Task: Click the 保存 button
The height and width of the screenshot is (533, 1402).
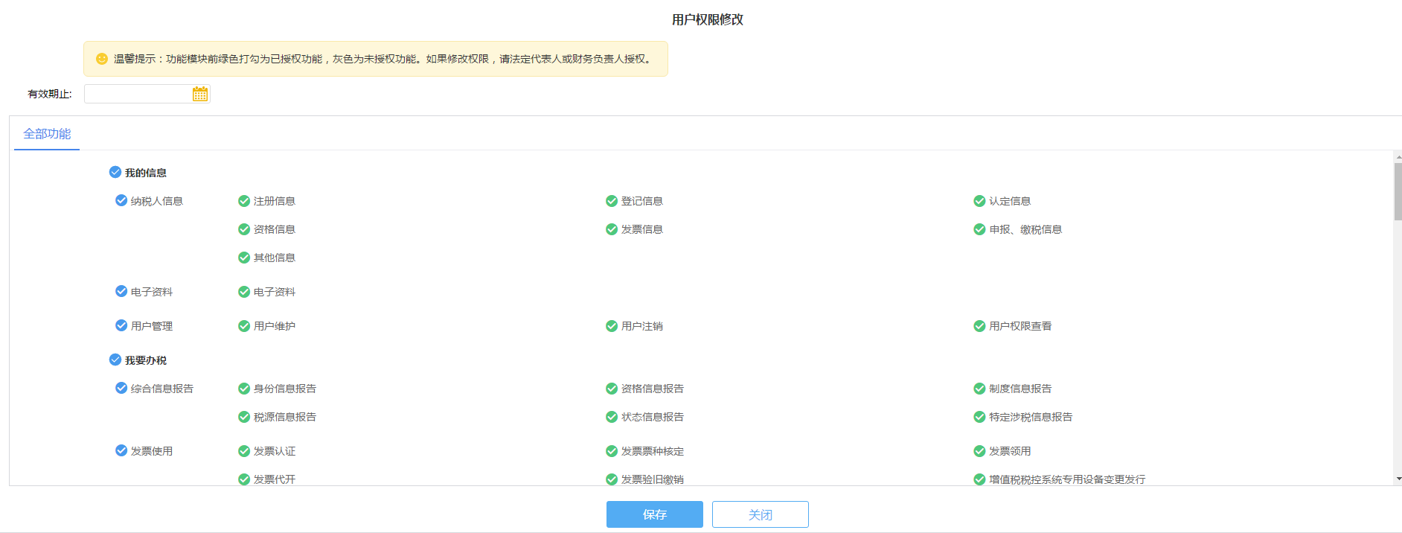Action: [655, 514]
